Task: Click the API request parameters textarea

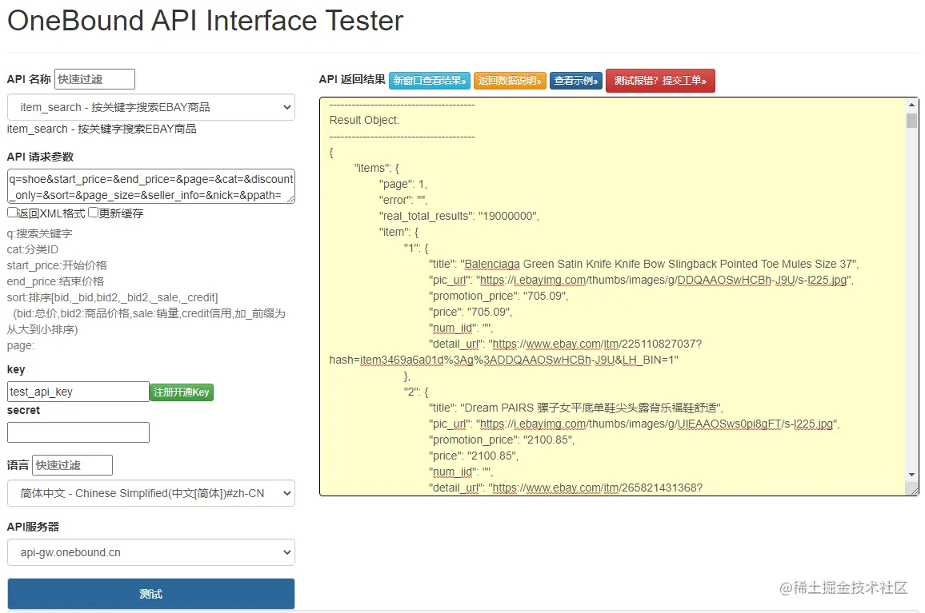Action: tap(151, 185)
